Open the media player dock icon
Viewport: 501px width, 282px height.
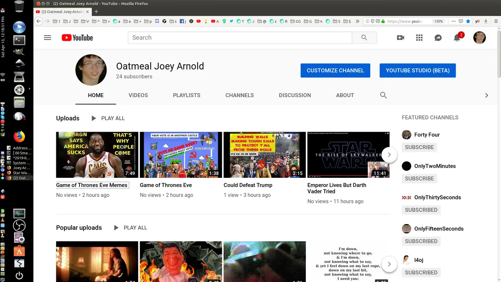pos(19,27)
